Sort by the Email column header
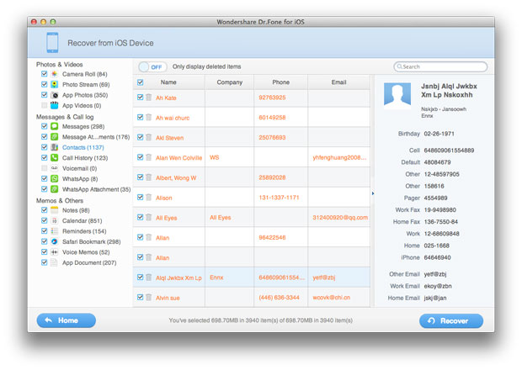 338,82
